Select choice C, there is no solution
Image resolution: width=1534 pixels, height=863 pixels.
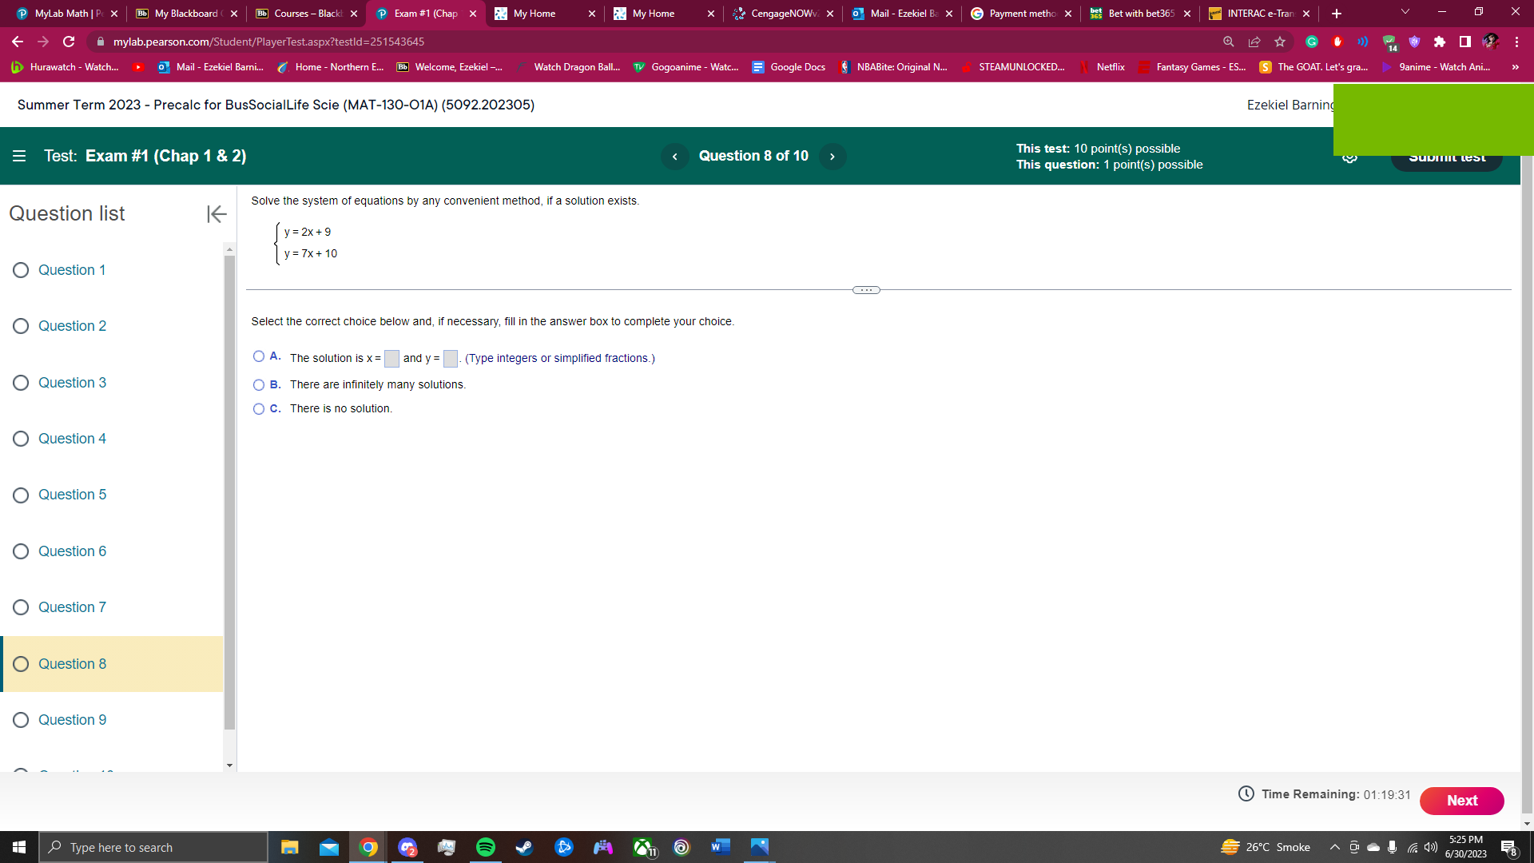click(x=258, y=408)
